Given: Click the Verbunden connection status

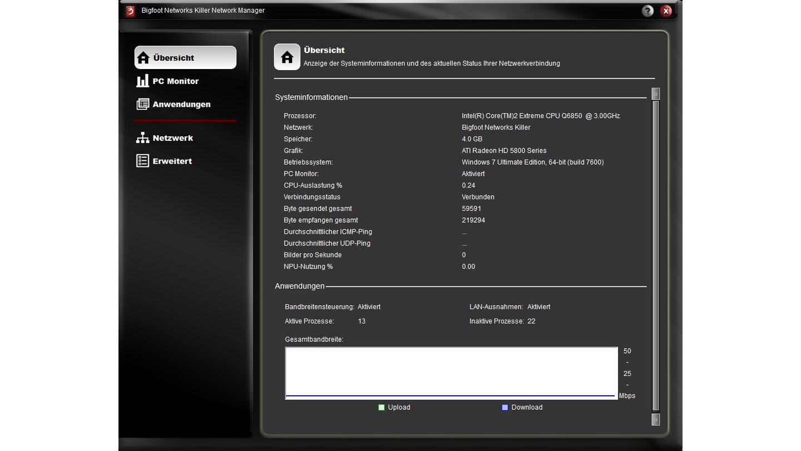Looking at the screenshot, I should point(478,197).
